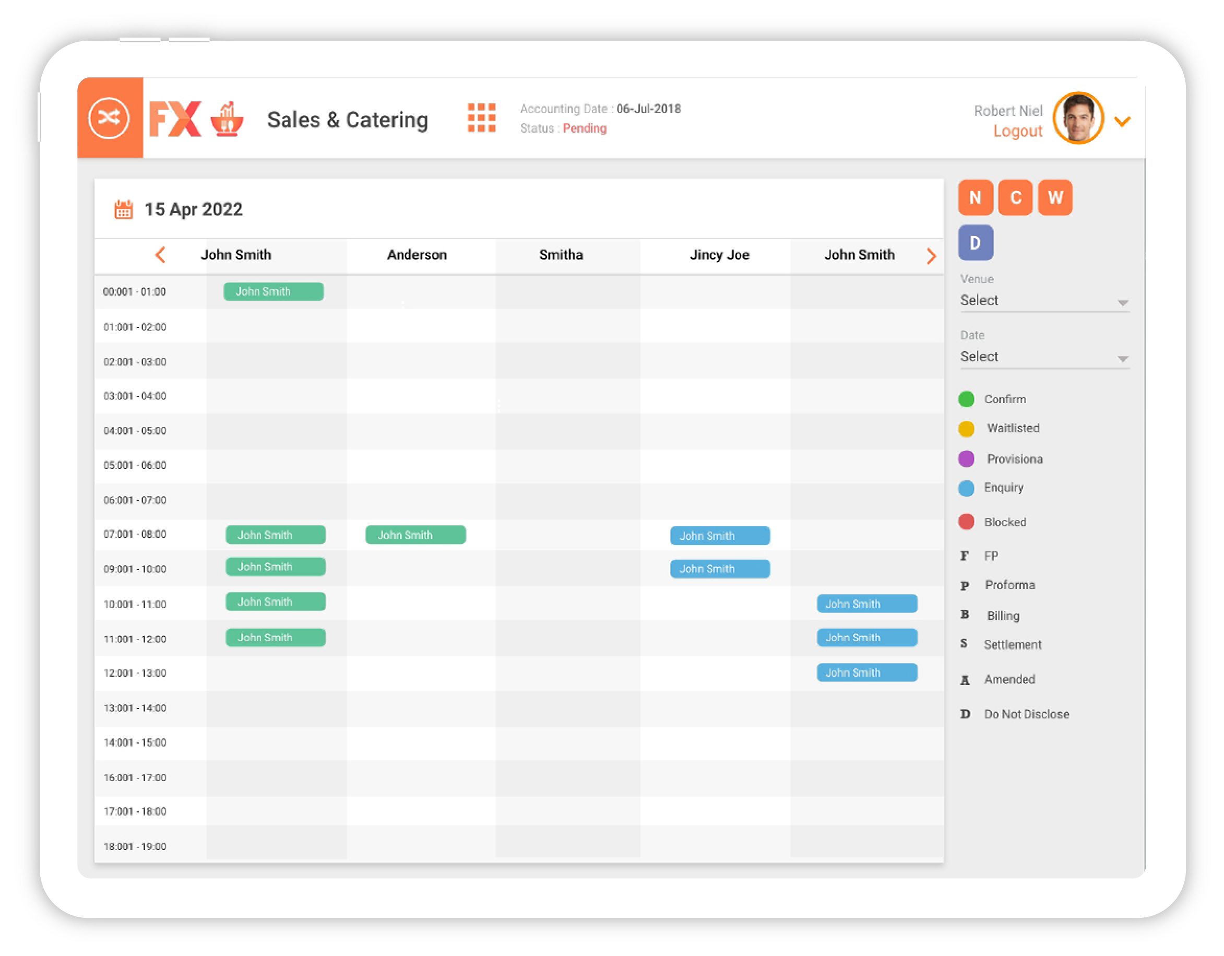
Task: Click the orange N button
Action: click(x=975, y=198)
